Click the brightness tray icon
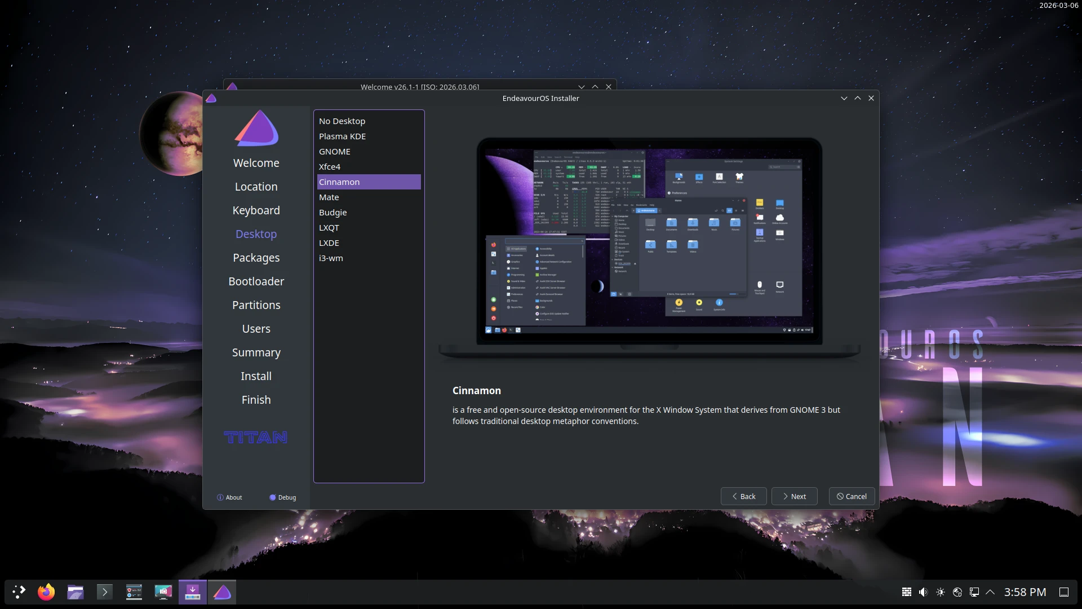1082x609 pixels. (940, 592)
